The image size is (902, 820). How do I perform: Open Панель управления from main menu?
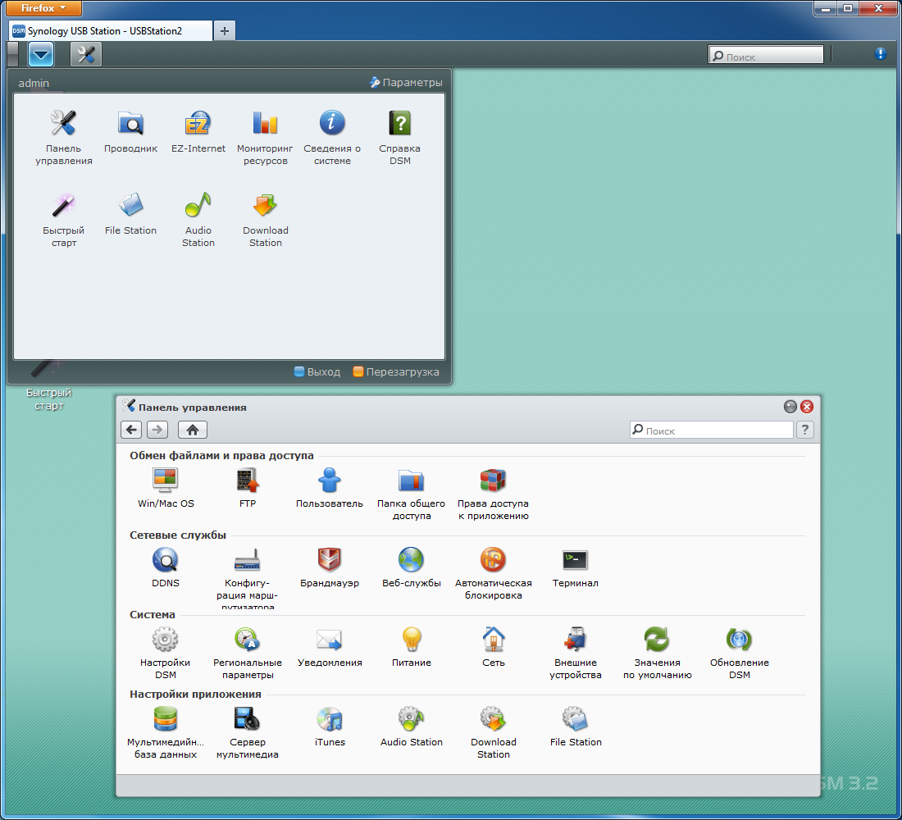click(x=63, y=137)
